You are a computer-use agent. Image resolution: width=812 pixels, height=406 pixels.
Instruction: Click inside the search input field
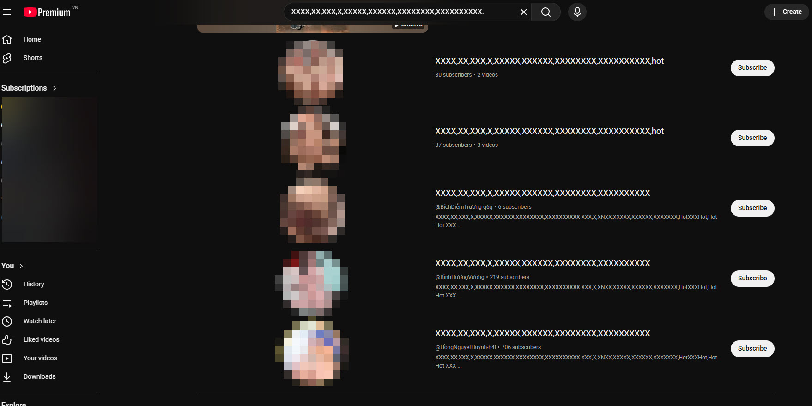click(397, 12)
